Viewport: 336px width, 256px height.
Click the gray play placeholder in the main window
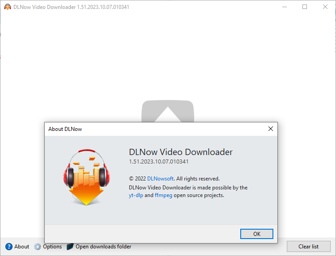pyautogui.click(x=168, y=111)
